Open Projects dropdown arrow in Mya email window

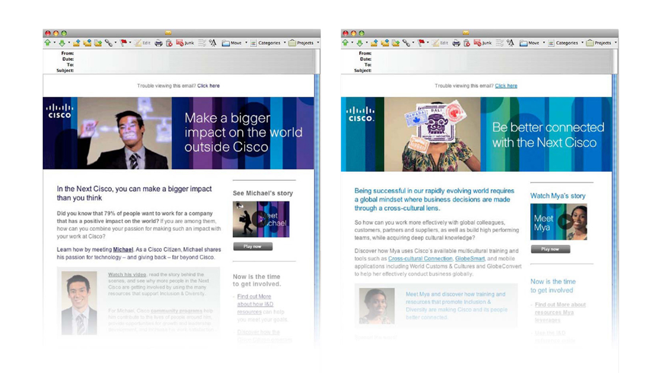coord(615,43)
